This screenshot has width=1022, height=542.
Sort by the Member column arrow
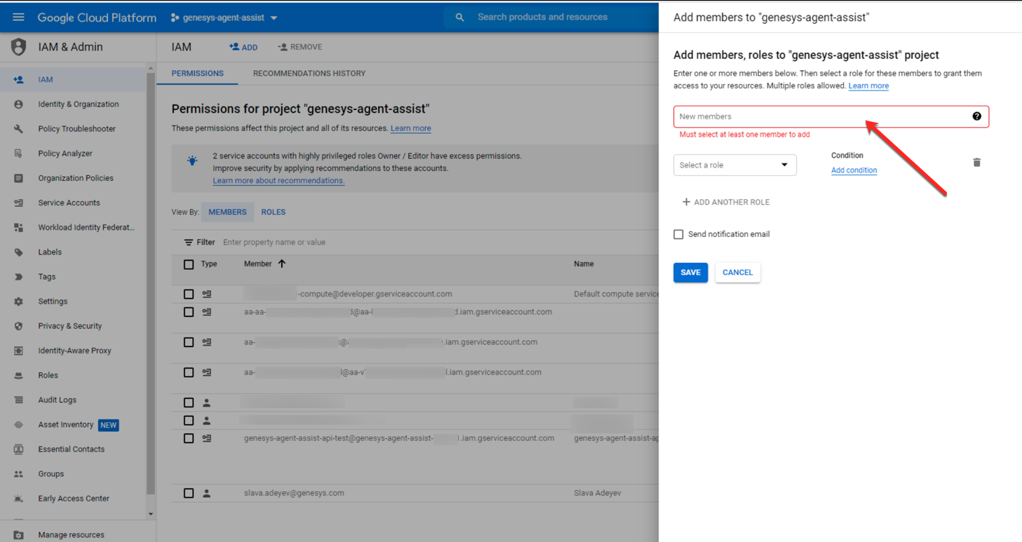pos(282,264)
